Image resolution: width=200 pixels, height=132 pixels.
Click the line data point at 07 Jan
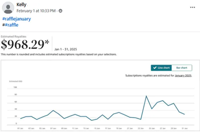[x=53, y=110]
